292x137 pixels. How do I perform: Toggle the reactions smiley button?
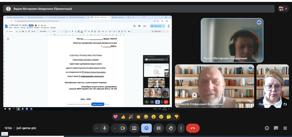[146, 128]
